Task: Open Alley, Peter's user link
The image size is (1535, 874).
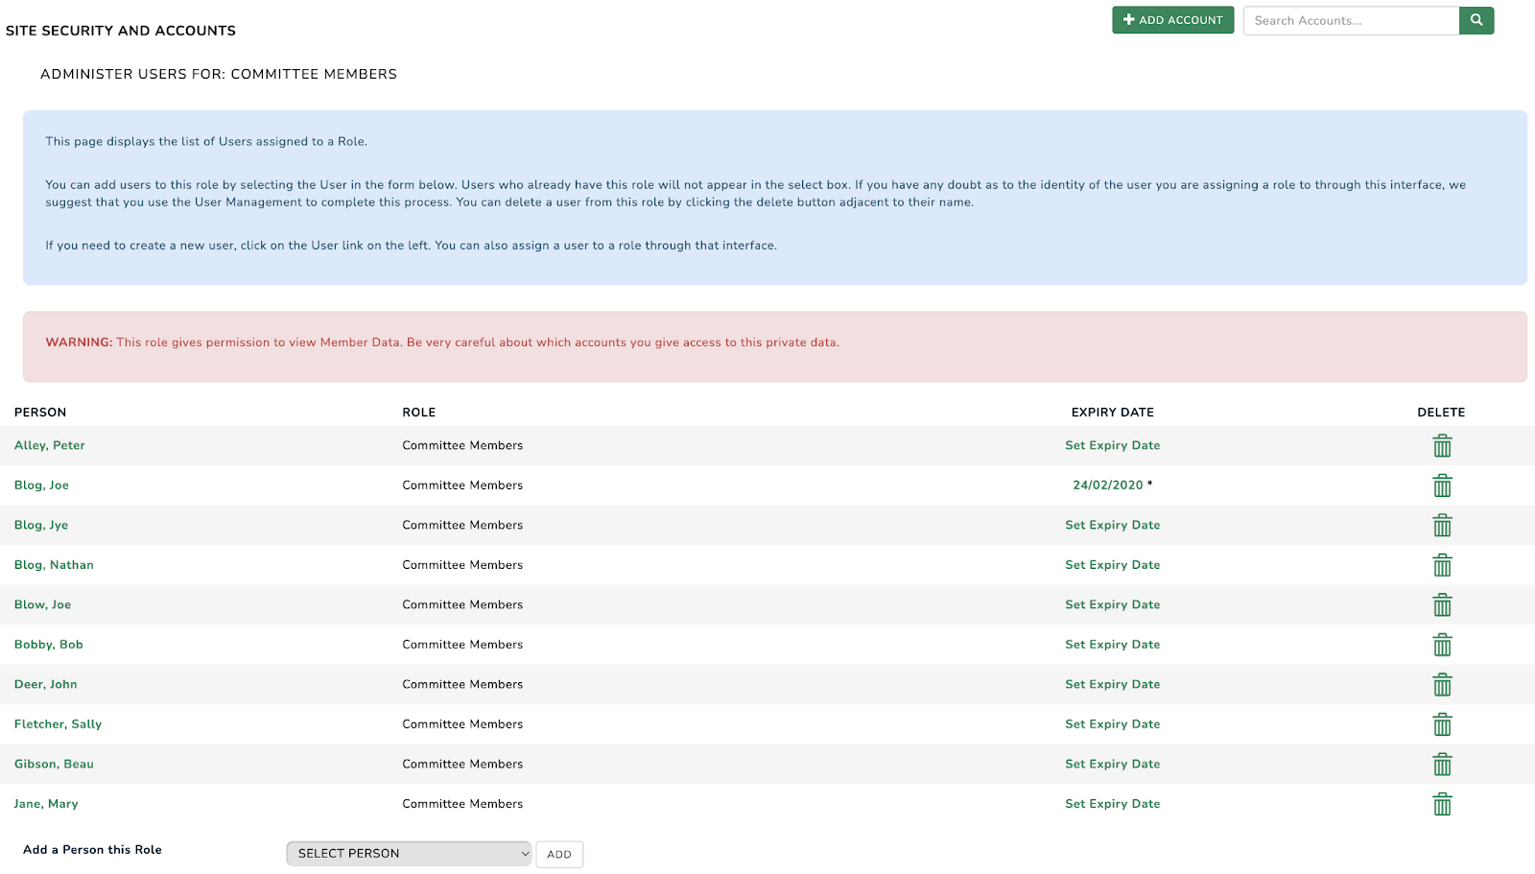Action: (50, 445)
